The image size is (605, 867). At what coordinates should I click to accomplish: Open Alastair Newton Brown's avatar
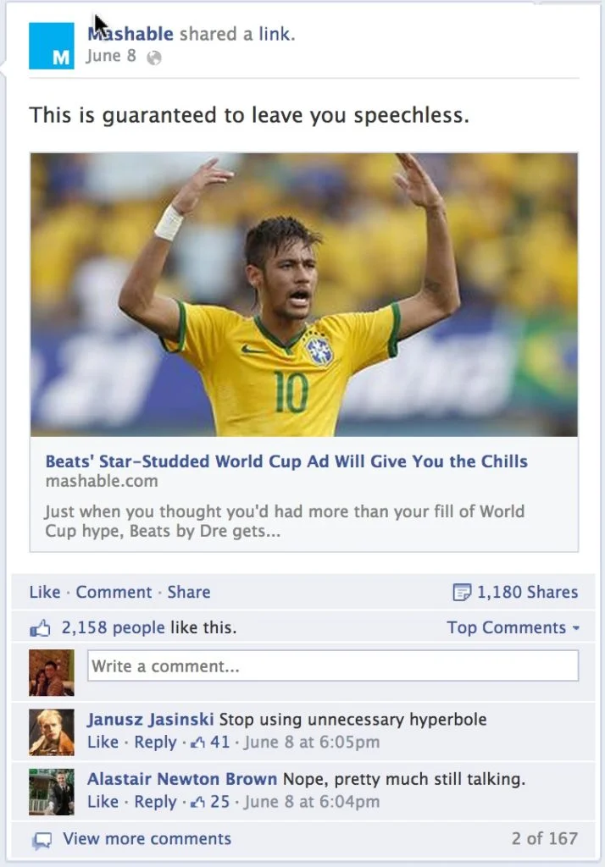click(x=52, y=792)
